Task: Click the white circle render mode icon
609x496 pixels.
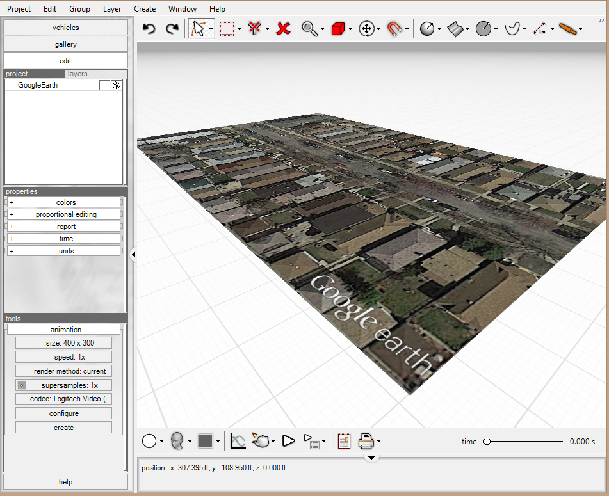Action: coord(149,441)
